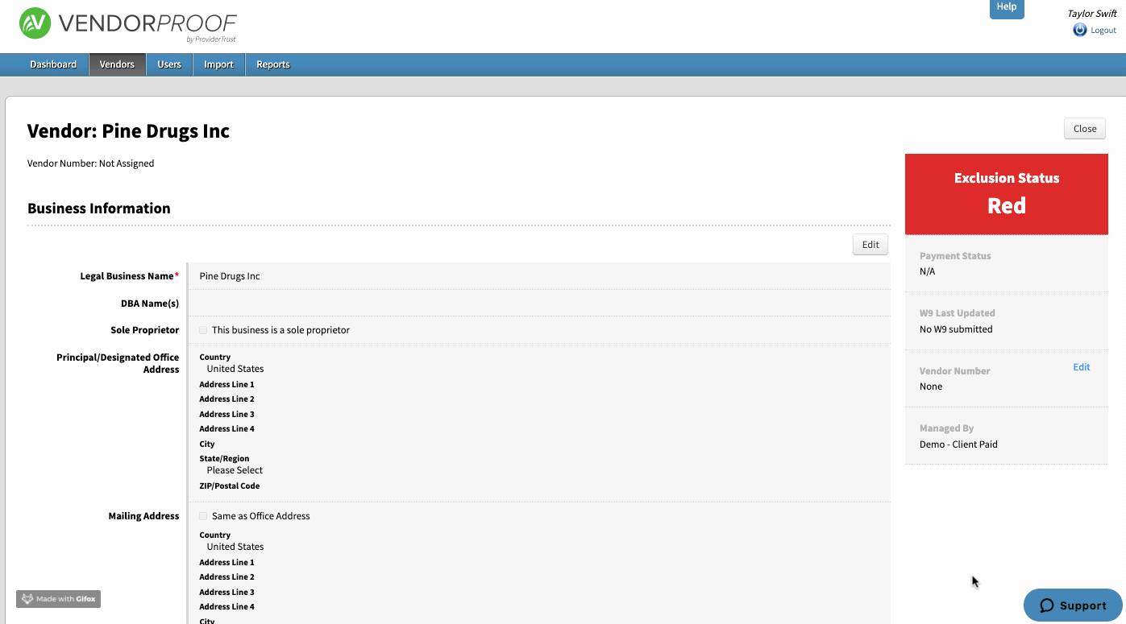Viewport: 1126px width, 624px height.
Task: Click the Gifox fox icon badge
Action: [x=27, y=599]
